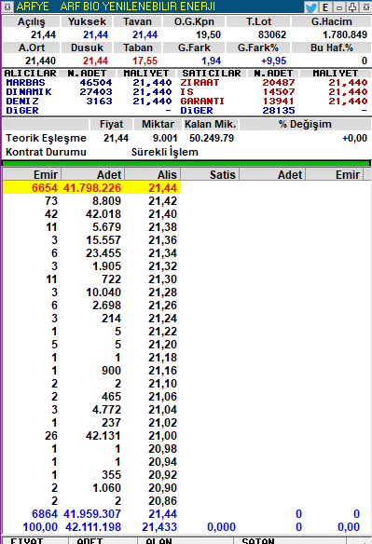Click quantity 1.060 at price 20,90

[x=106, y=488]
